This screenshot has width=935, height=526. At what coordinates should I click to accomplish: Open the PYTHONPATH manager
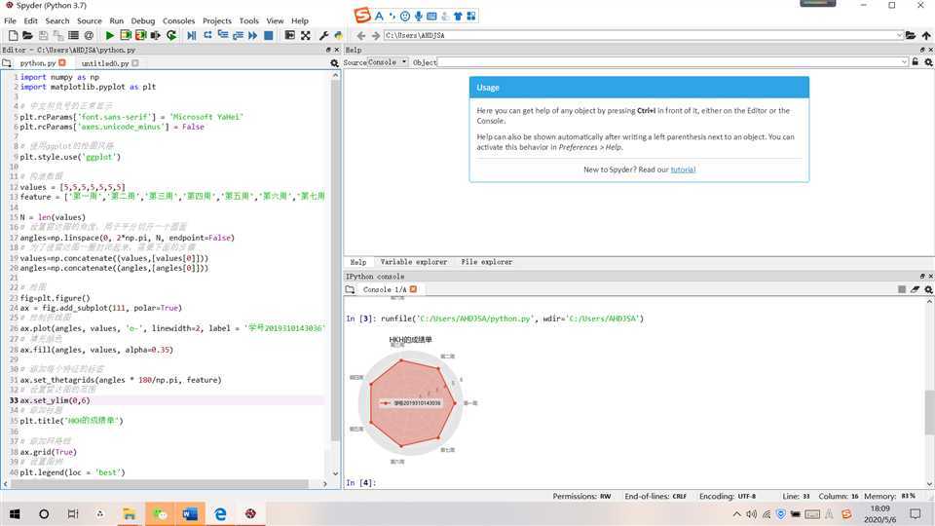(338, 36)
